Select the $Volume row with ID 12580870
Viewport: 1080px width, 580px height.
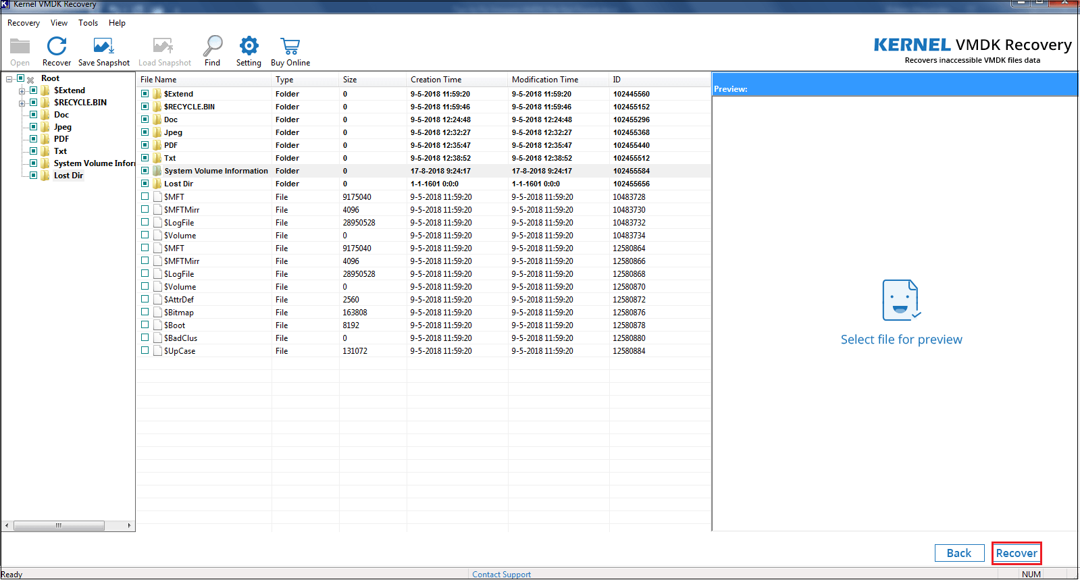[423, 287]
